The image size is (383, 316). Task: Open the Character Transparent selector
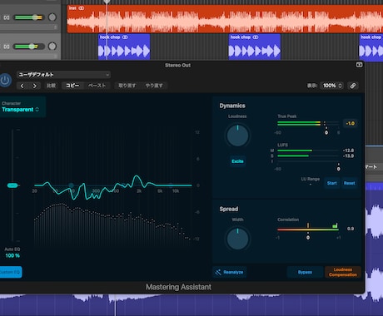21,110
